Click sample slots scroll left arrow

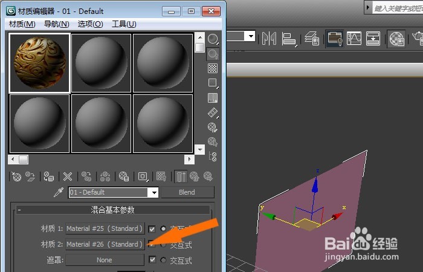(x=13, y=159)
